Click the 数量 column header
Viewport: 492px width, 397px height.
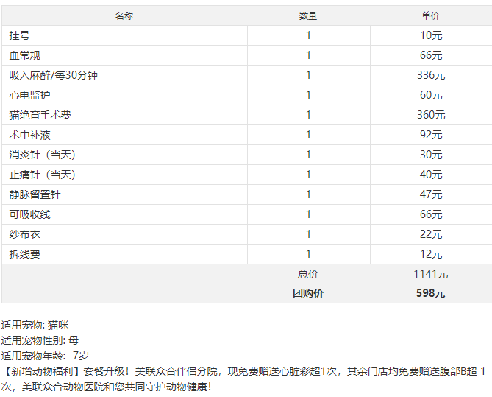point(308,15)
